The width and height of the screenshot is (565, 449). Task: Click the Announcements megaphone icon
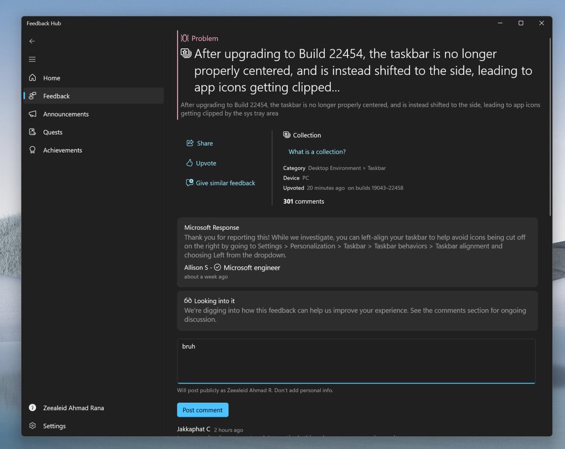pyautogui.click(x=32, y=114)
